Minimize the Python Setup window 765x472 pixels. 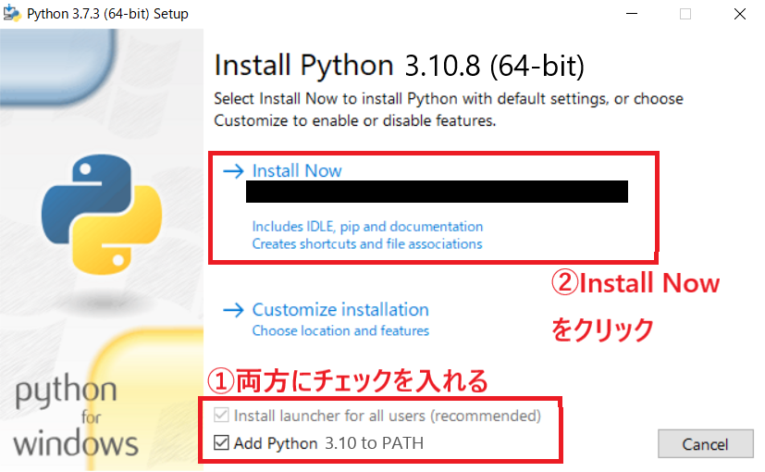631,14
